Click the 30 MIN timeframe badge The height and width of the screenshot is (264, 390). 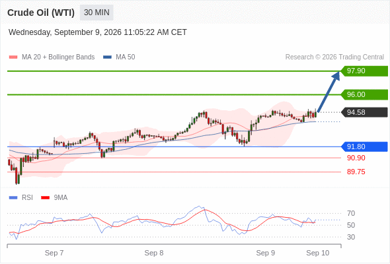(97, 13)
